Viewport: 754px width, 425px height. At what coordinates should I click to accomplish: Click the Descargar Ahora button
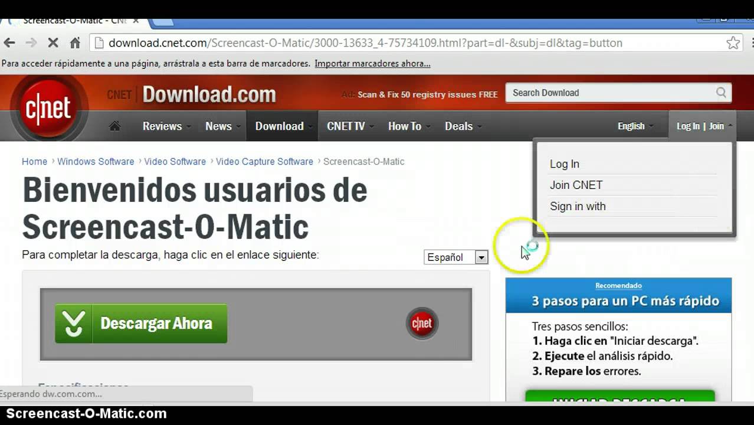point(141,323)
